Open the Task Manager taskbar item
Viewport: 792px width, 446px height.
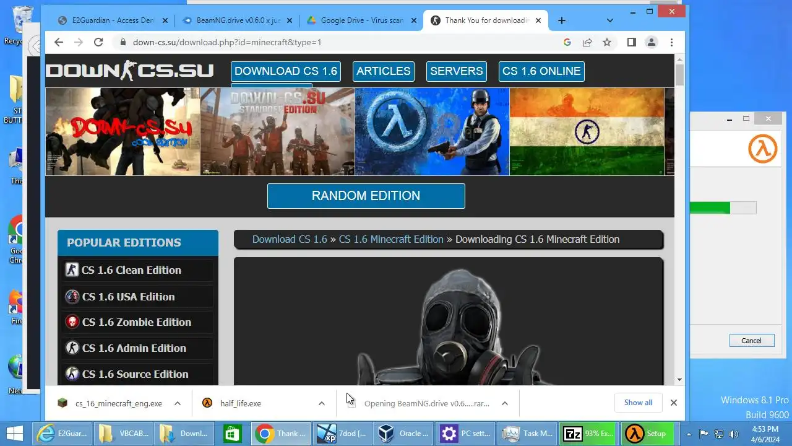coord(527,434)
